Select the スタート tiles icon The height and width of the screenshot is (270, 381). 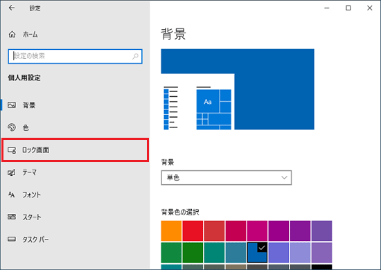point(12,217)
